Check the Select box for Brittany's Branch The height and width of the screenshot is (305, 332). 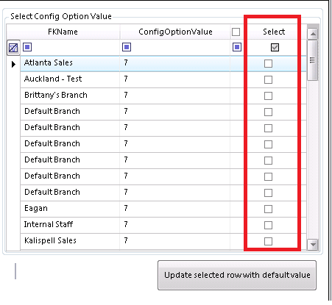pyautogui.click(x=268, y=96)
